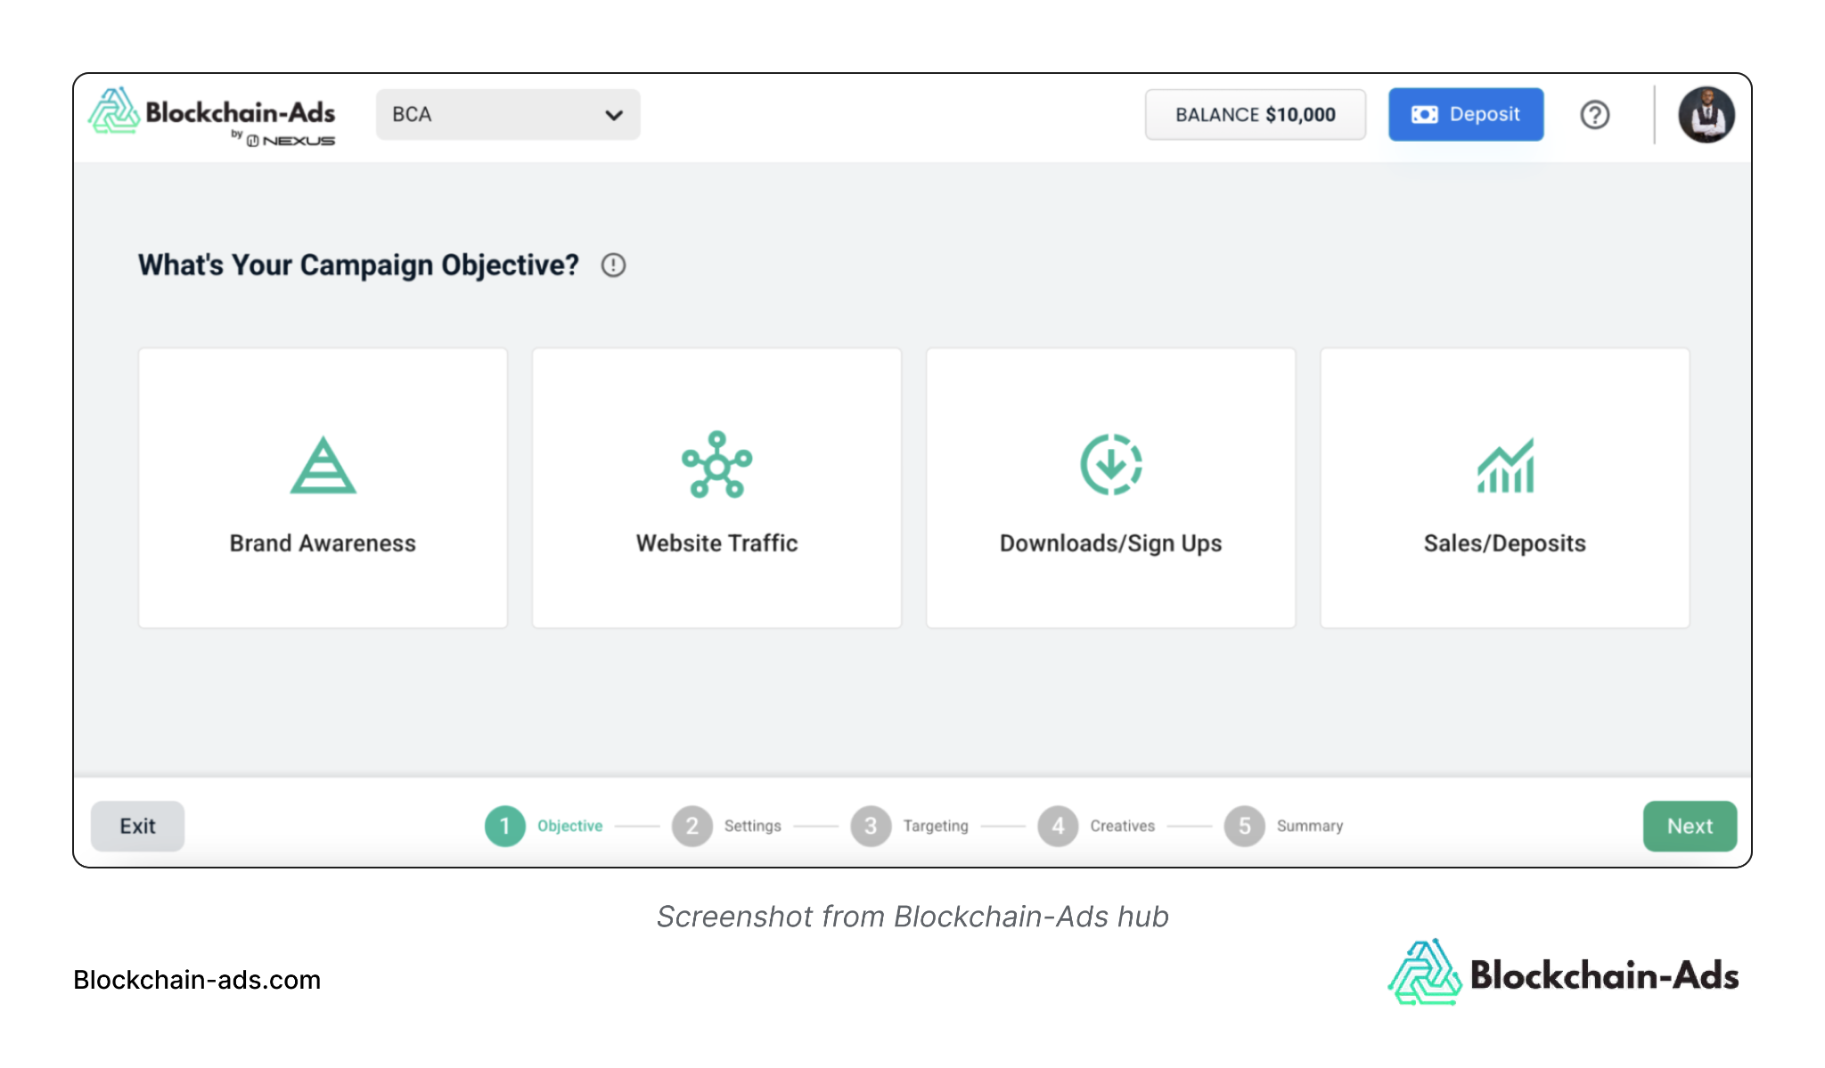Click the Settings step label
1825x1068 pixels.
[753, 826]
